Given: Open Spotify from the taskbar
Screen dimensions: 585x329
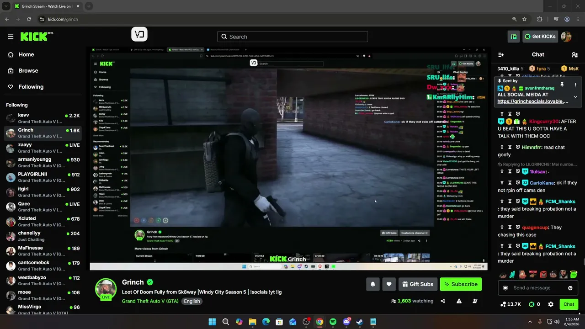Looking at the screenshot, I should click(x=333, y=322).
